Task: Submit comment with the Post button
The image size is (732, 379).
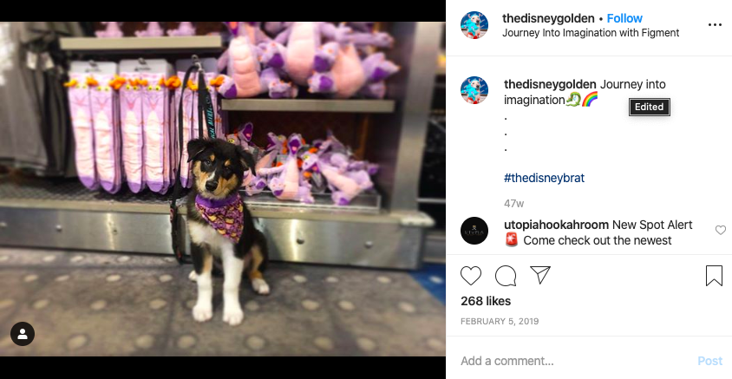Action: (709, 361)
